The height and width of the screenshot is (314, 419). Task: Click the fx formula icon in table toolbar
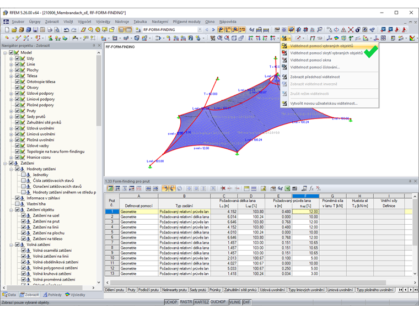(x=311, y=188)
